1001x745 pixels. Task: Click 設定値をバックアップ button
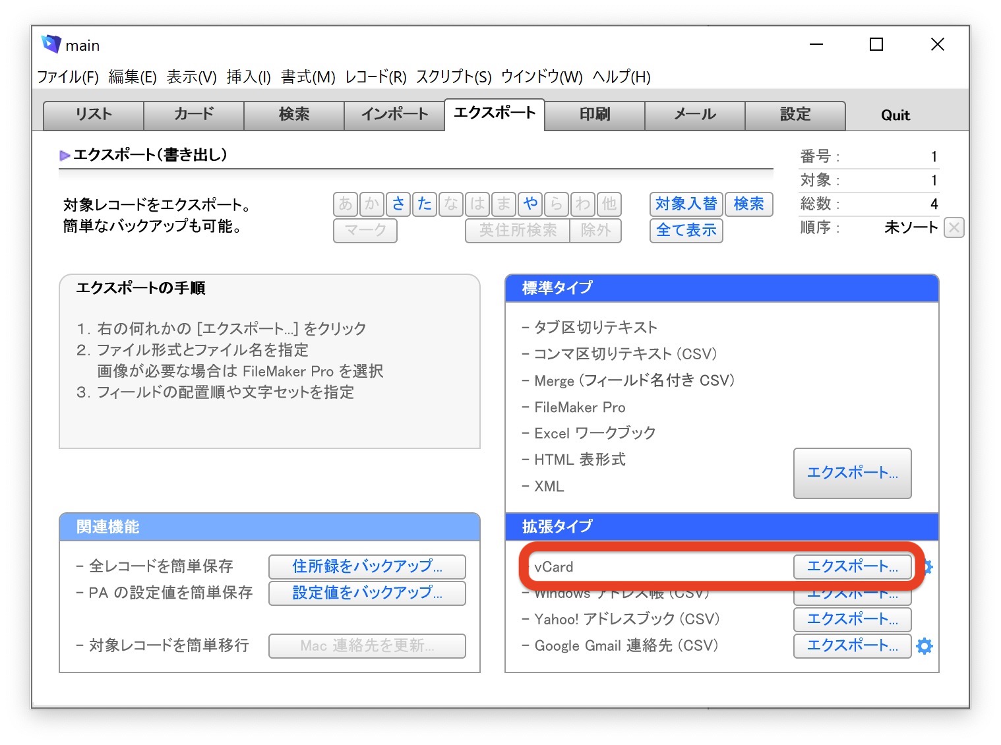click(x=367, y=593)
